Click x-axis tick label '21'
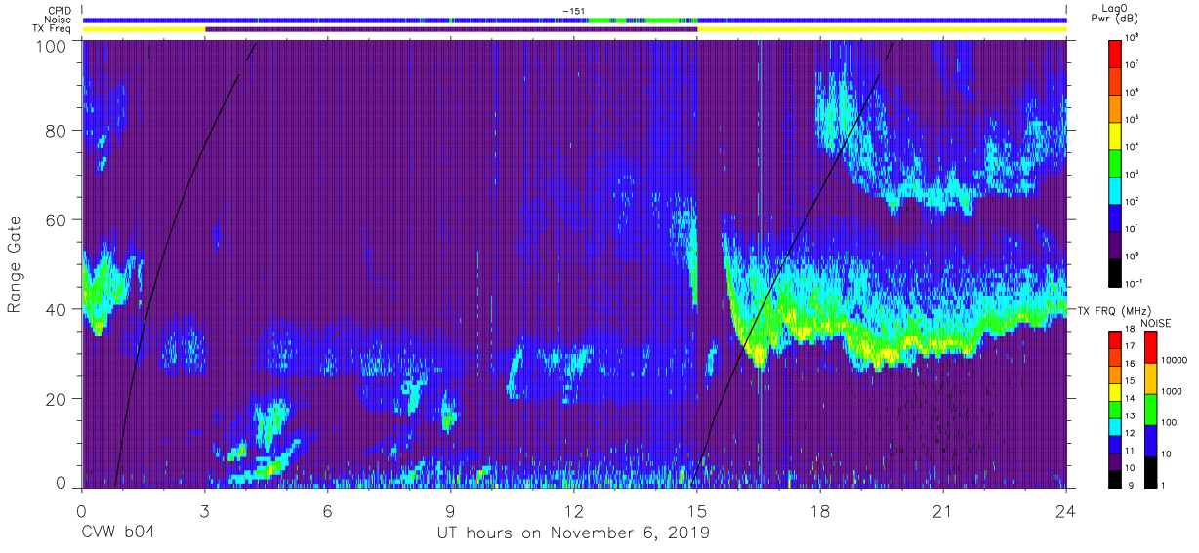Screen dimensions: 1199x553 [x=943, y=511]
